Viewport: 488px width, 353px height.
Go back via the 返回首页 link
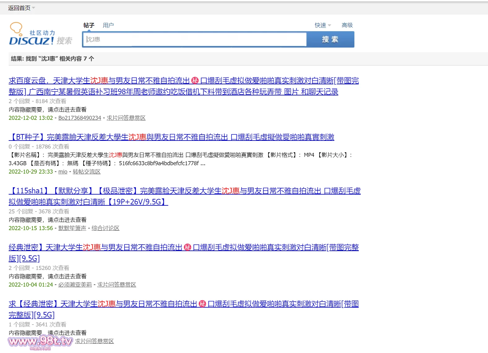click(19, 8)
